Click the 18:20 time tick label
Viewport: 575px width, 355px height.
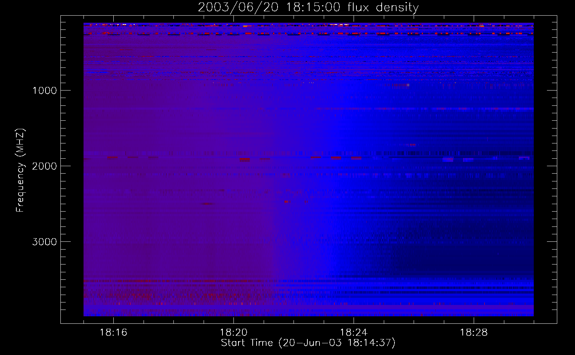(x=233, y=332)
